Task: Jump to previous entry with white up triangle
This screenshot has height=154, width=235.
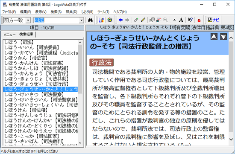Action: 214,37
